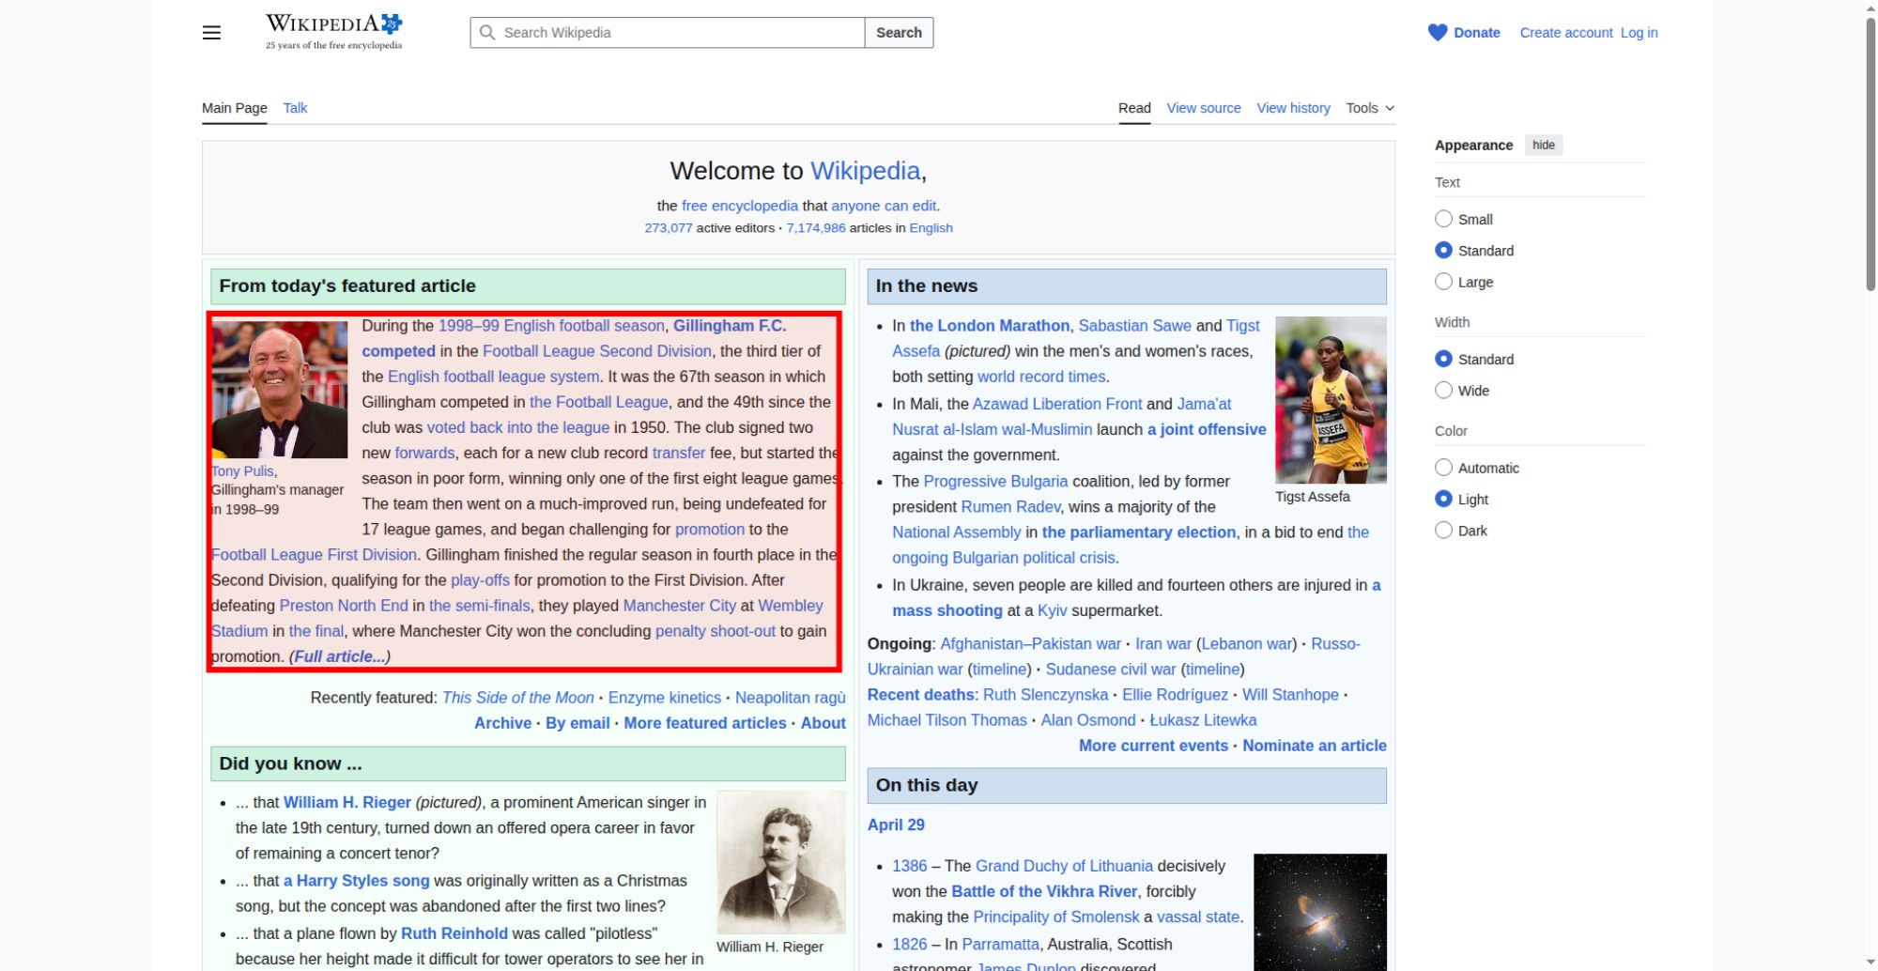Viewport: 1878px width, 971px height.
Task: Open Tigst Assefa runner photo
Action: [1330, 399]
